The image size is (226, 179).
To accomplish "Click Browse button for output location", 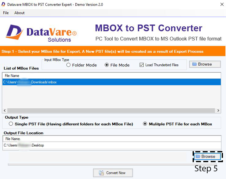I will (208, 157).
